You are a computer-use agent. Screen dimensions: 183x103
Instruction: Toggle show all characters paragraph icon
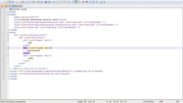coord(72,2)
